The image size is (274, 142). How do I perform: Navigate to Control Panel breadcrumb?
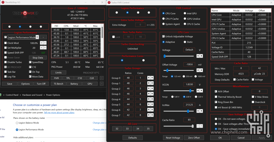pyautogui.click(x=12, y=95)
